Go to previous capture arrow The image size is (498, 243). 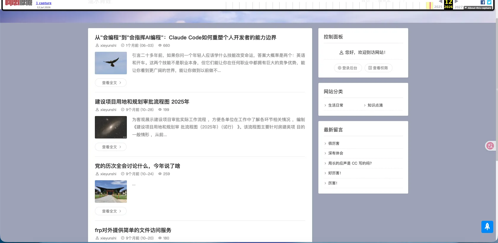(x=440, y=1)
